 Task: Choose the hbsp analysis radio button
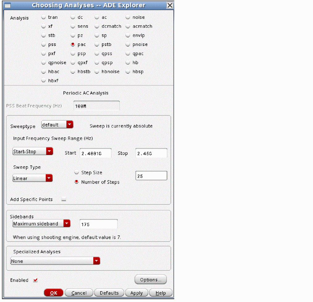click(x=128, y=71)
